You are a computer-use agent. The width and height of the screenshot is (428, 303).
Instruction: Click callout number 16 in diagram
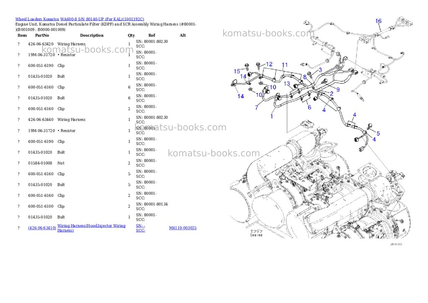[x=378, y=21]
